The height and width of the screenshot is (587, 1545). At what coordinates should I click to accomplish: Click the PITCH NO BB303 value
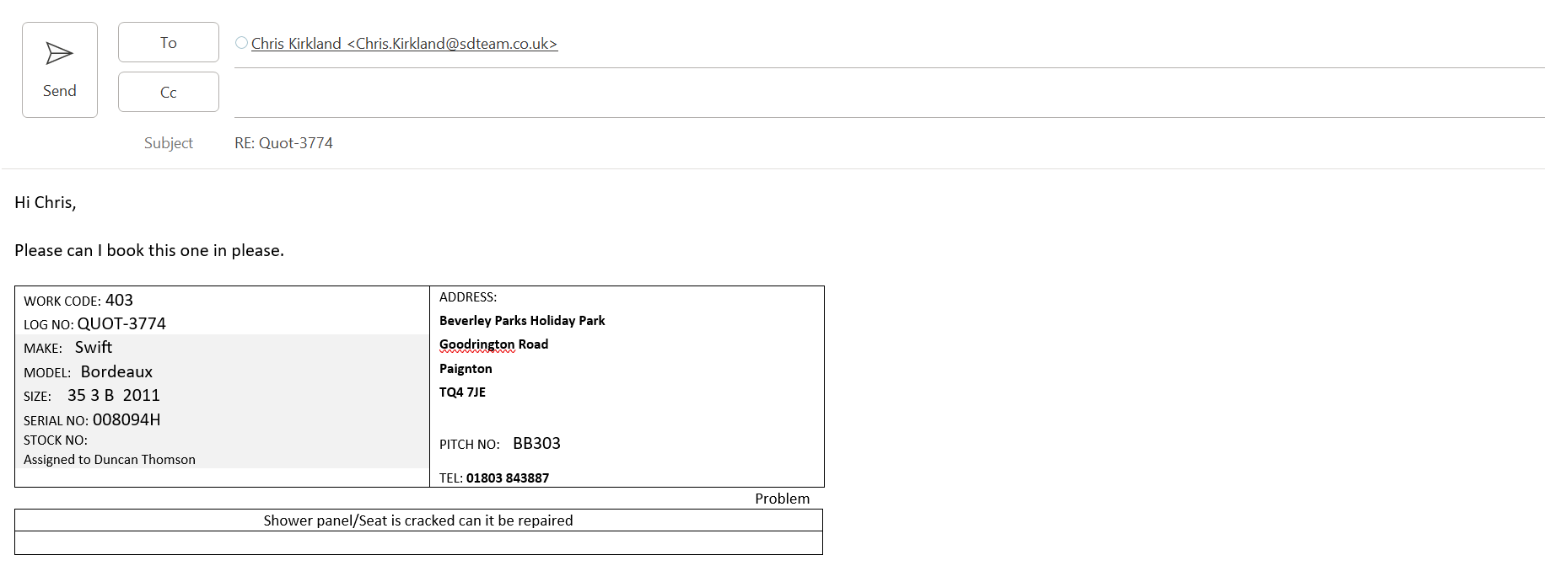point(536,444)
